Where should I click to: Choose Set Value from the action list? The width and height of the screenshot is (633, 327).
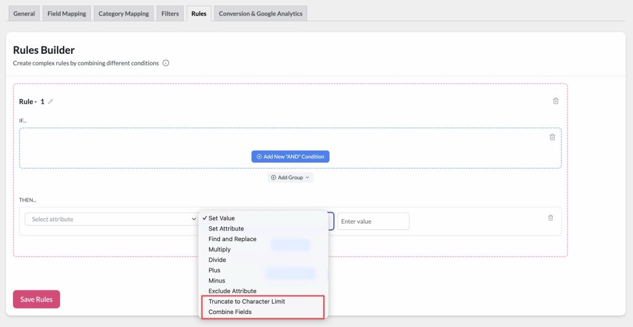(x=264, y=218)
